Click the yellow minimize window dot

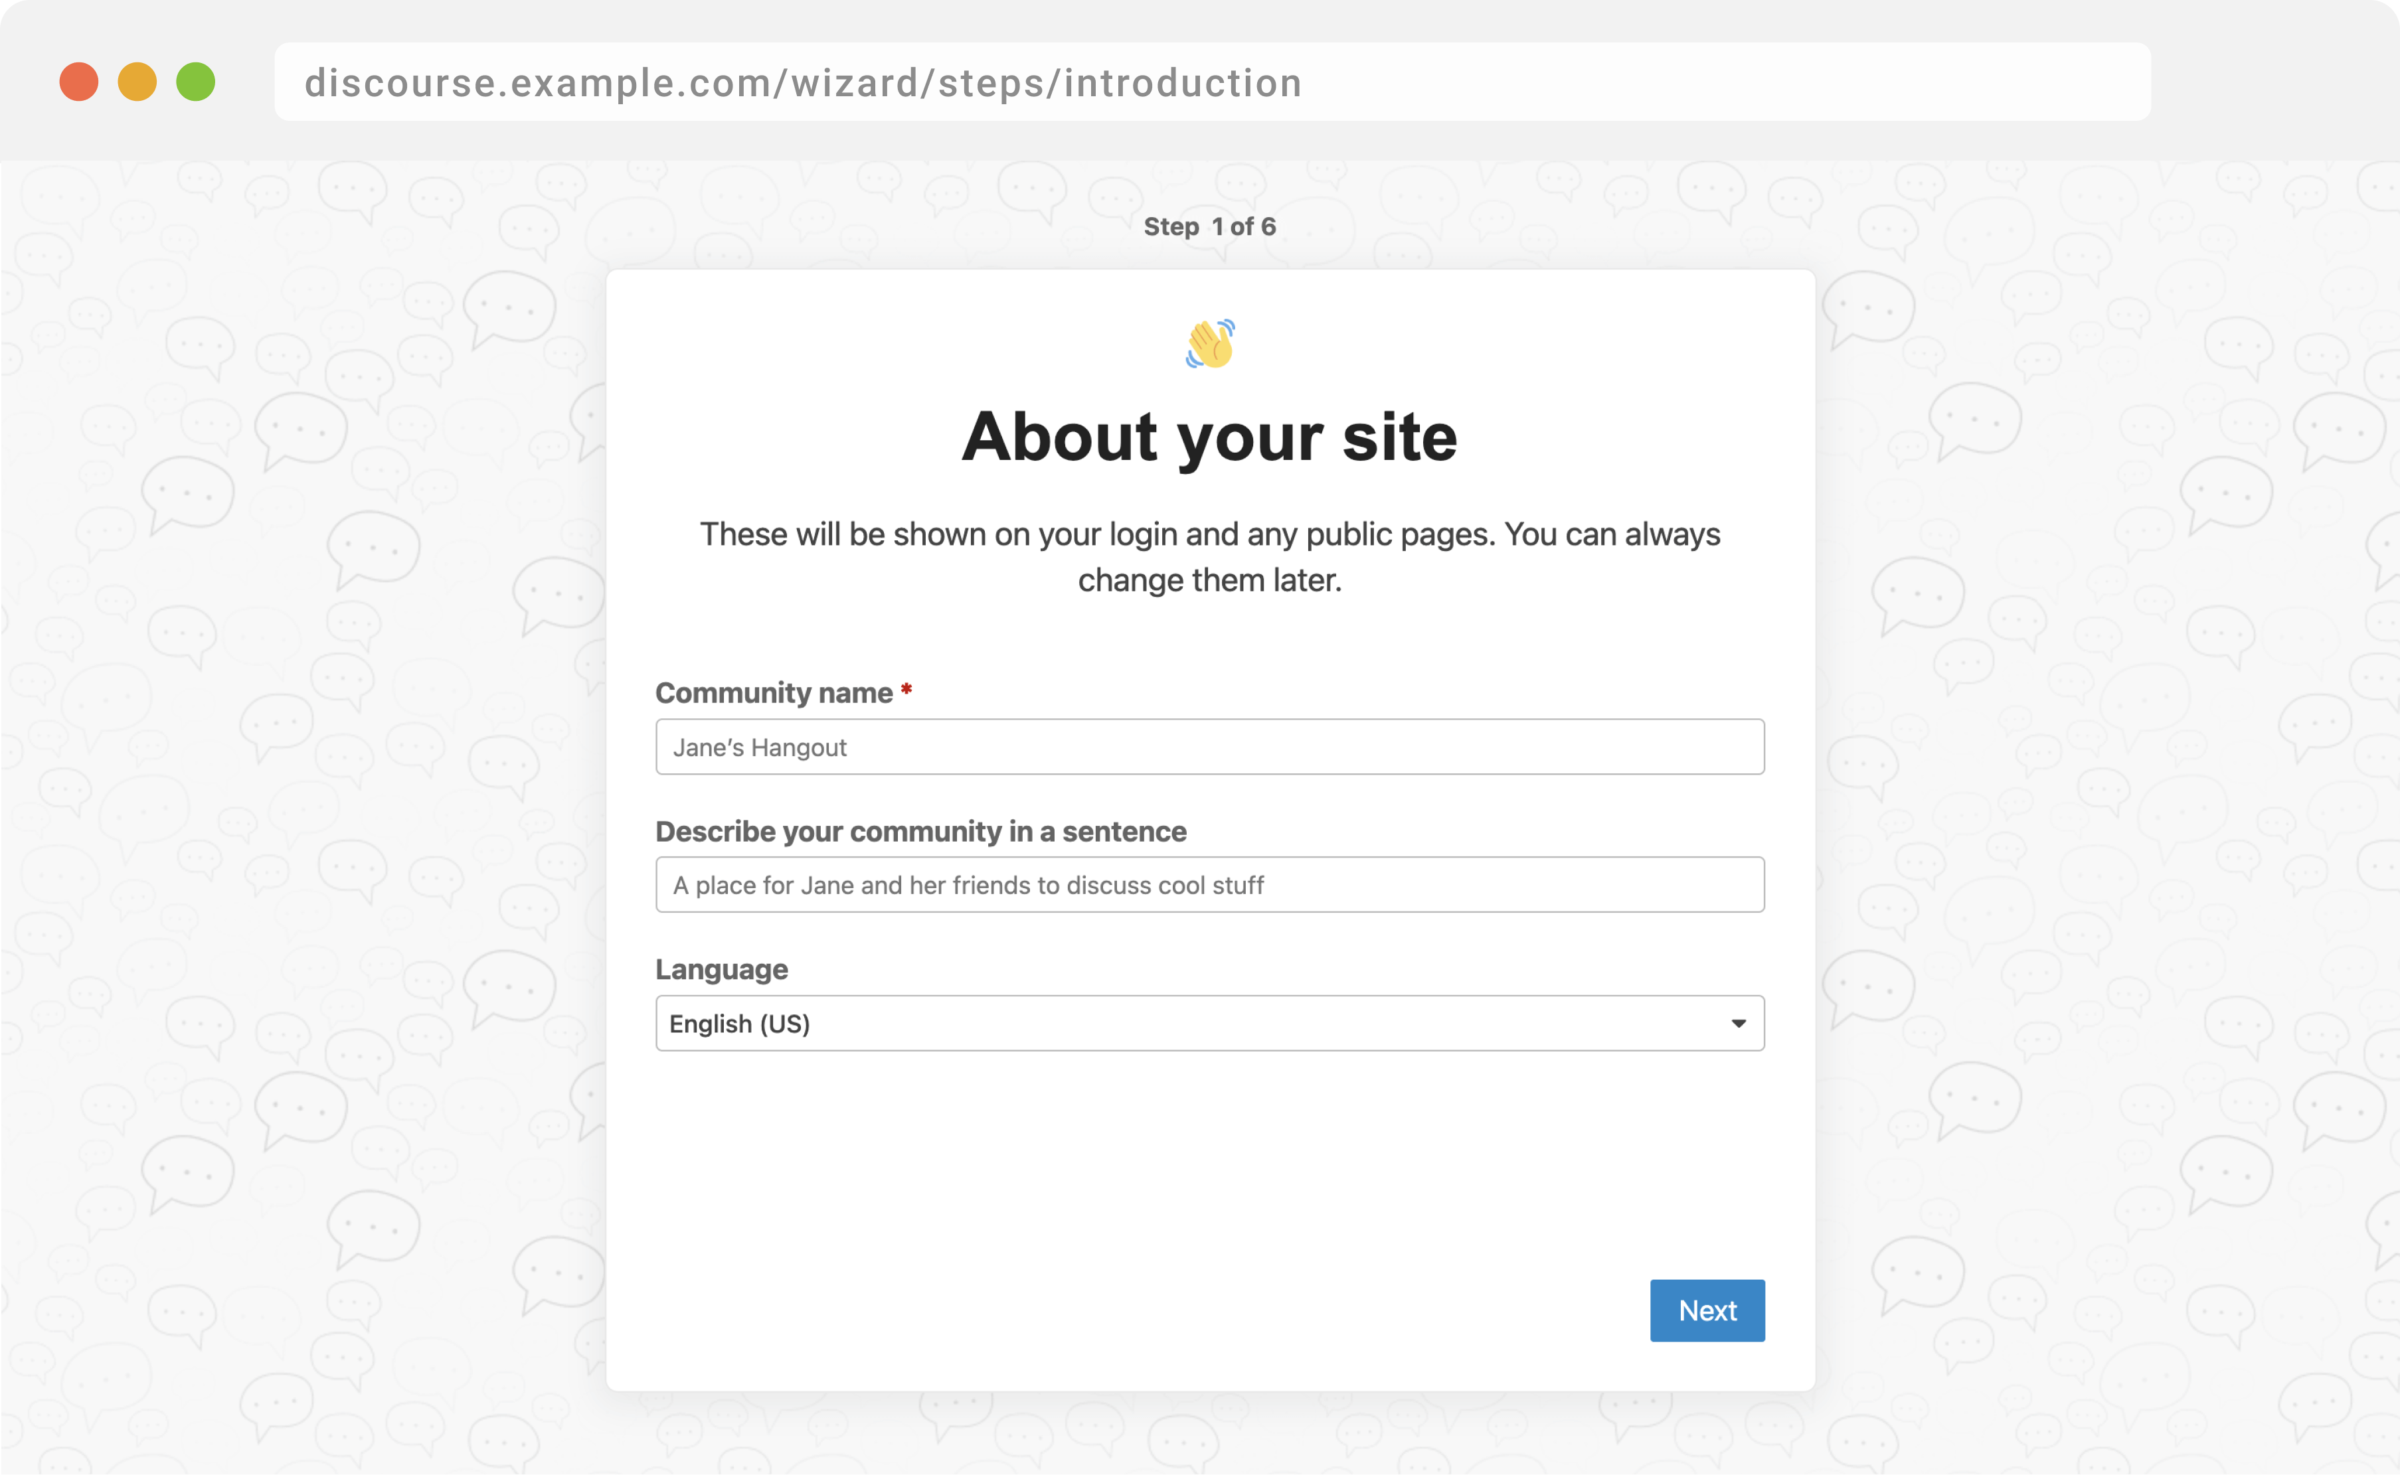(x=137, y=82)
